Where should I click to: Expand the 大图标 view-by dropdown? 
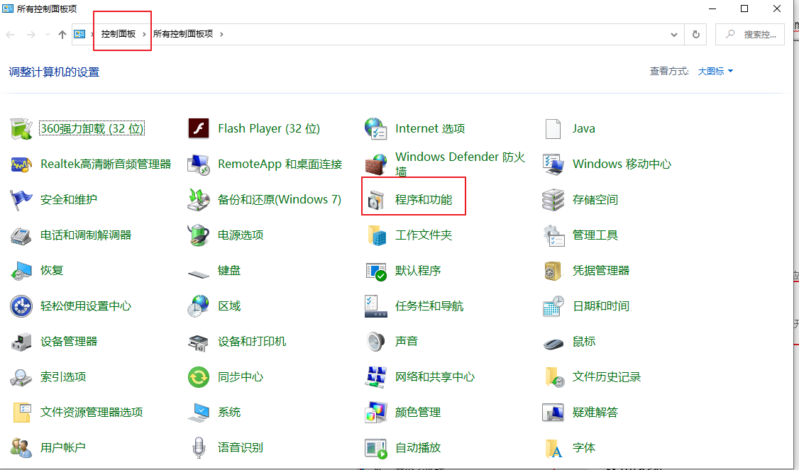coord(715,72)
